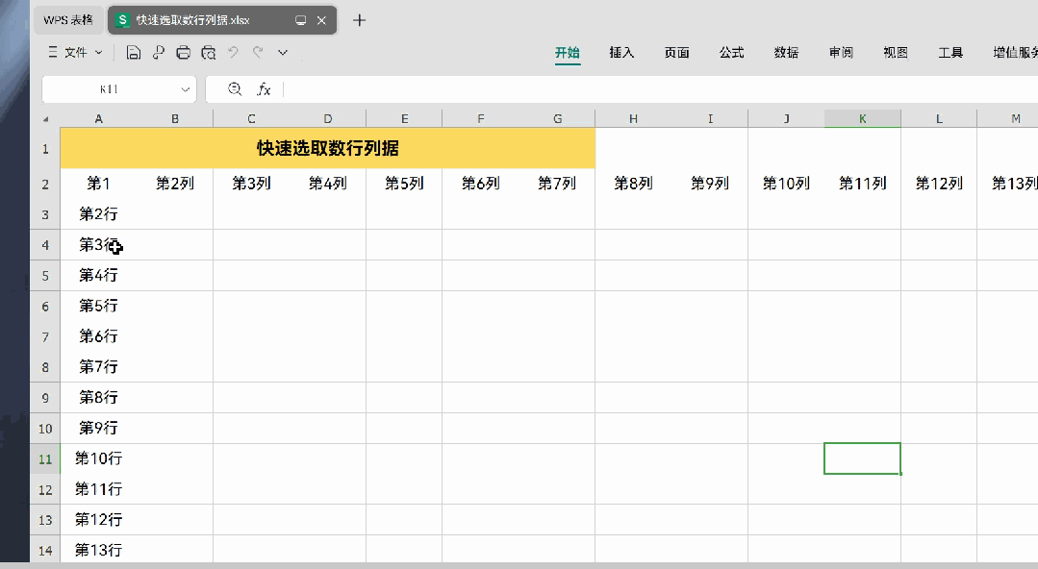Select the 页面 ribbon tab

(x=676, y=53)
